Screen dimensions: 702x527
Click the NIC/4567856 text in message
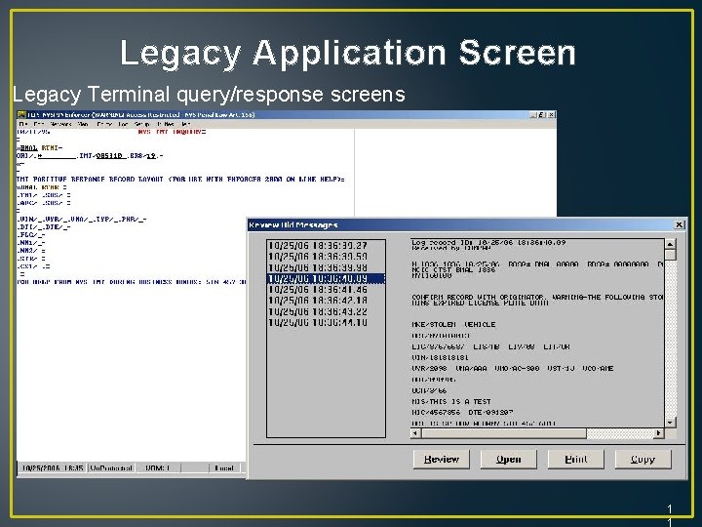436,412
